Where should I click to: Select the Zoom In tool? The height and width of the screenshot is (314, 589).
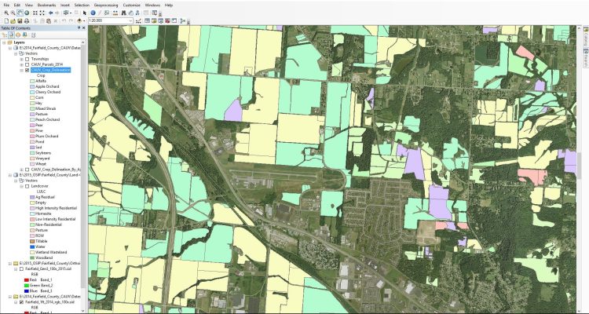[x=4, y=13]
